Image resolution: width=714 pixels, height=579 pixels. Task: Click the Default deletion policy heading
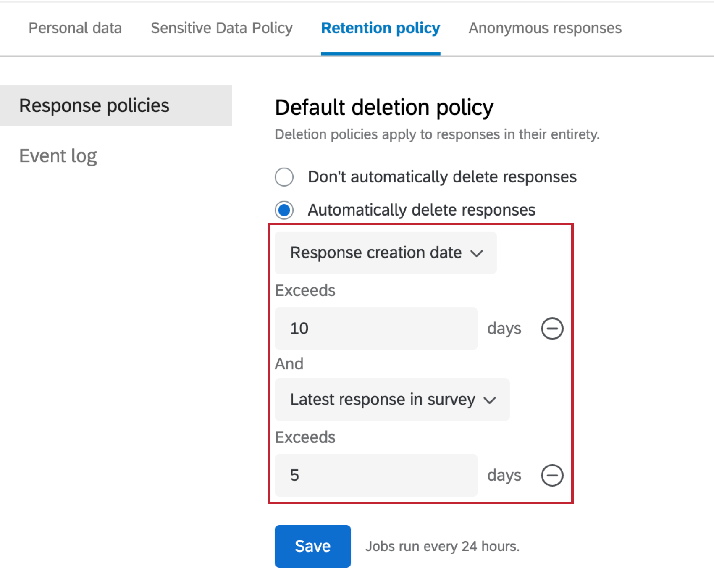(383, 107)
